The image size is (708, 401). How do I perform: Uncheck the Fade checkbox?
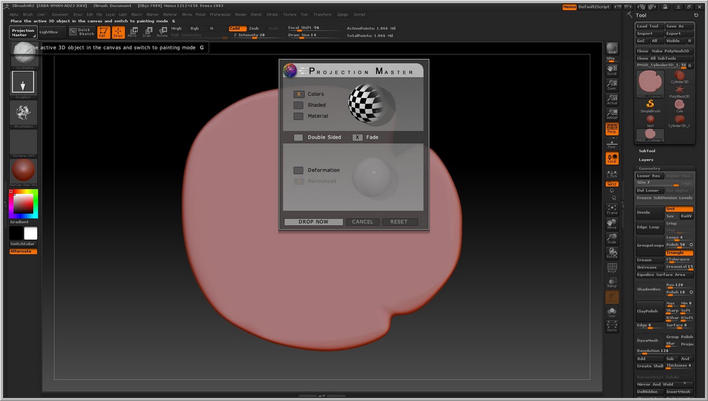358,137
